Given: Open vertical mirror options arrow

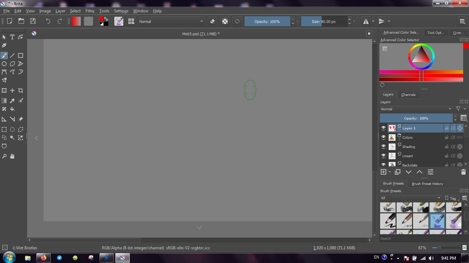Looking at the screenshot, I should click(389, 21).
